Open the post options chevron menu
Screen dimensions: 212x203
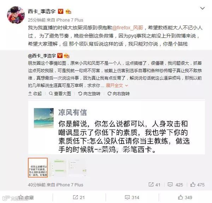click(x=202, y=8)
